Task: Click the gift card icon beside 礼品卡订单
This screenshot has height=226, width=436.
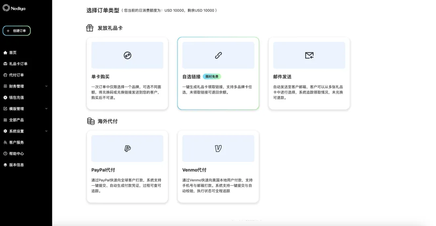Action: click(x=5, y=64)
